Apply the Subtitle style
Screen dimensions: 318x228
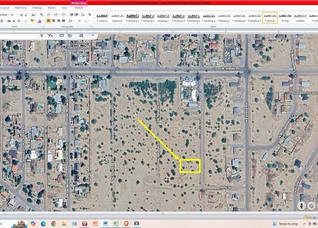point(300,18)
